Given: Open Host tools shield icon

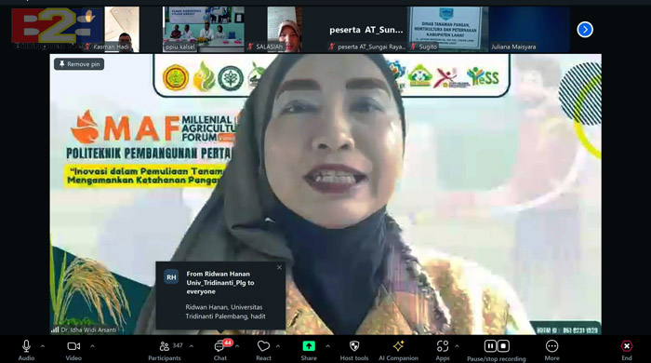Looking at the screenshot, I should (x=354, y=346).
